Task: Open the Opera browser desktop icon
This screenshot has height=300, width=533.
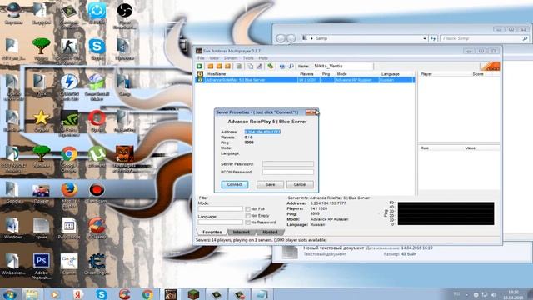Action: 97,121
